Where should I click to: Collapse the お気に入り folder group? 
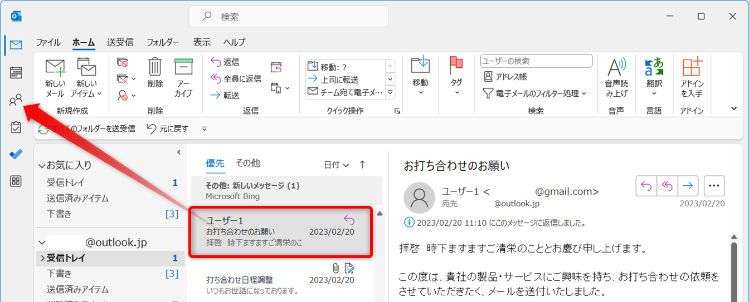(x=42, y=165)
